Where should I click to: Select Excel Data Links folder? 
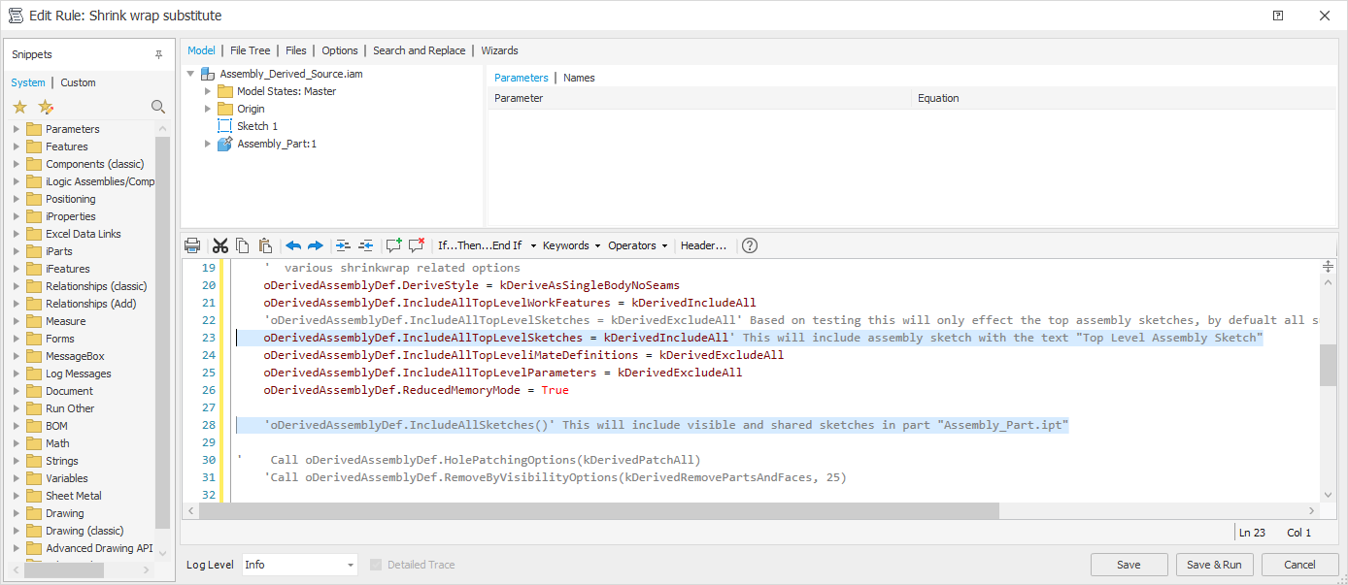tap(83, 234)
